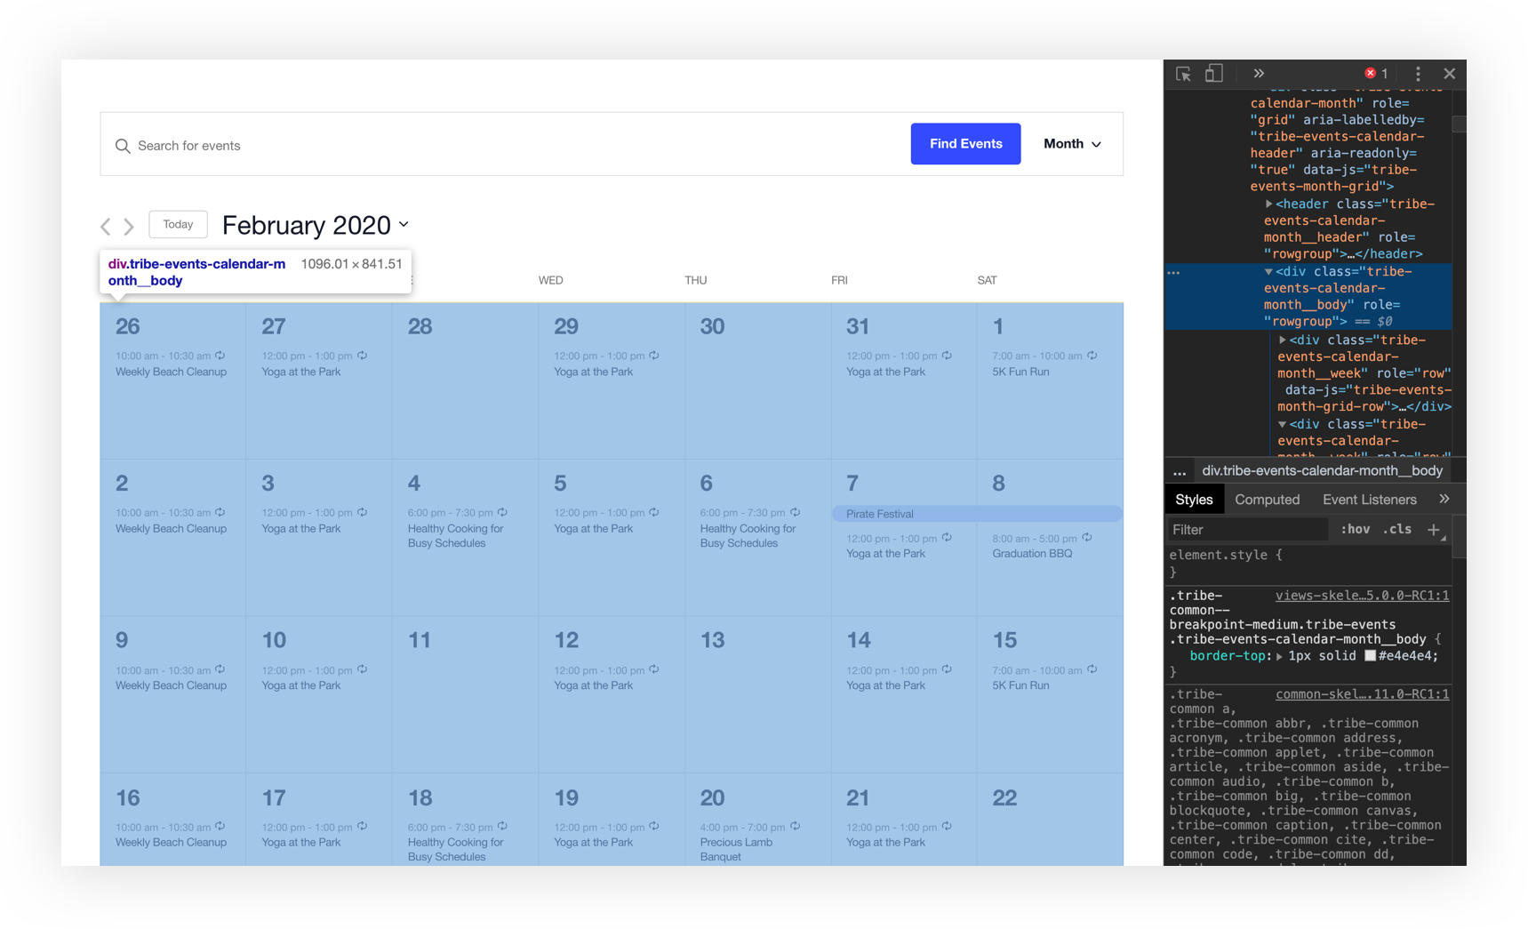Click day number 30

tap(712, 326)
